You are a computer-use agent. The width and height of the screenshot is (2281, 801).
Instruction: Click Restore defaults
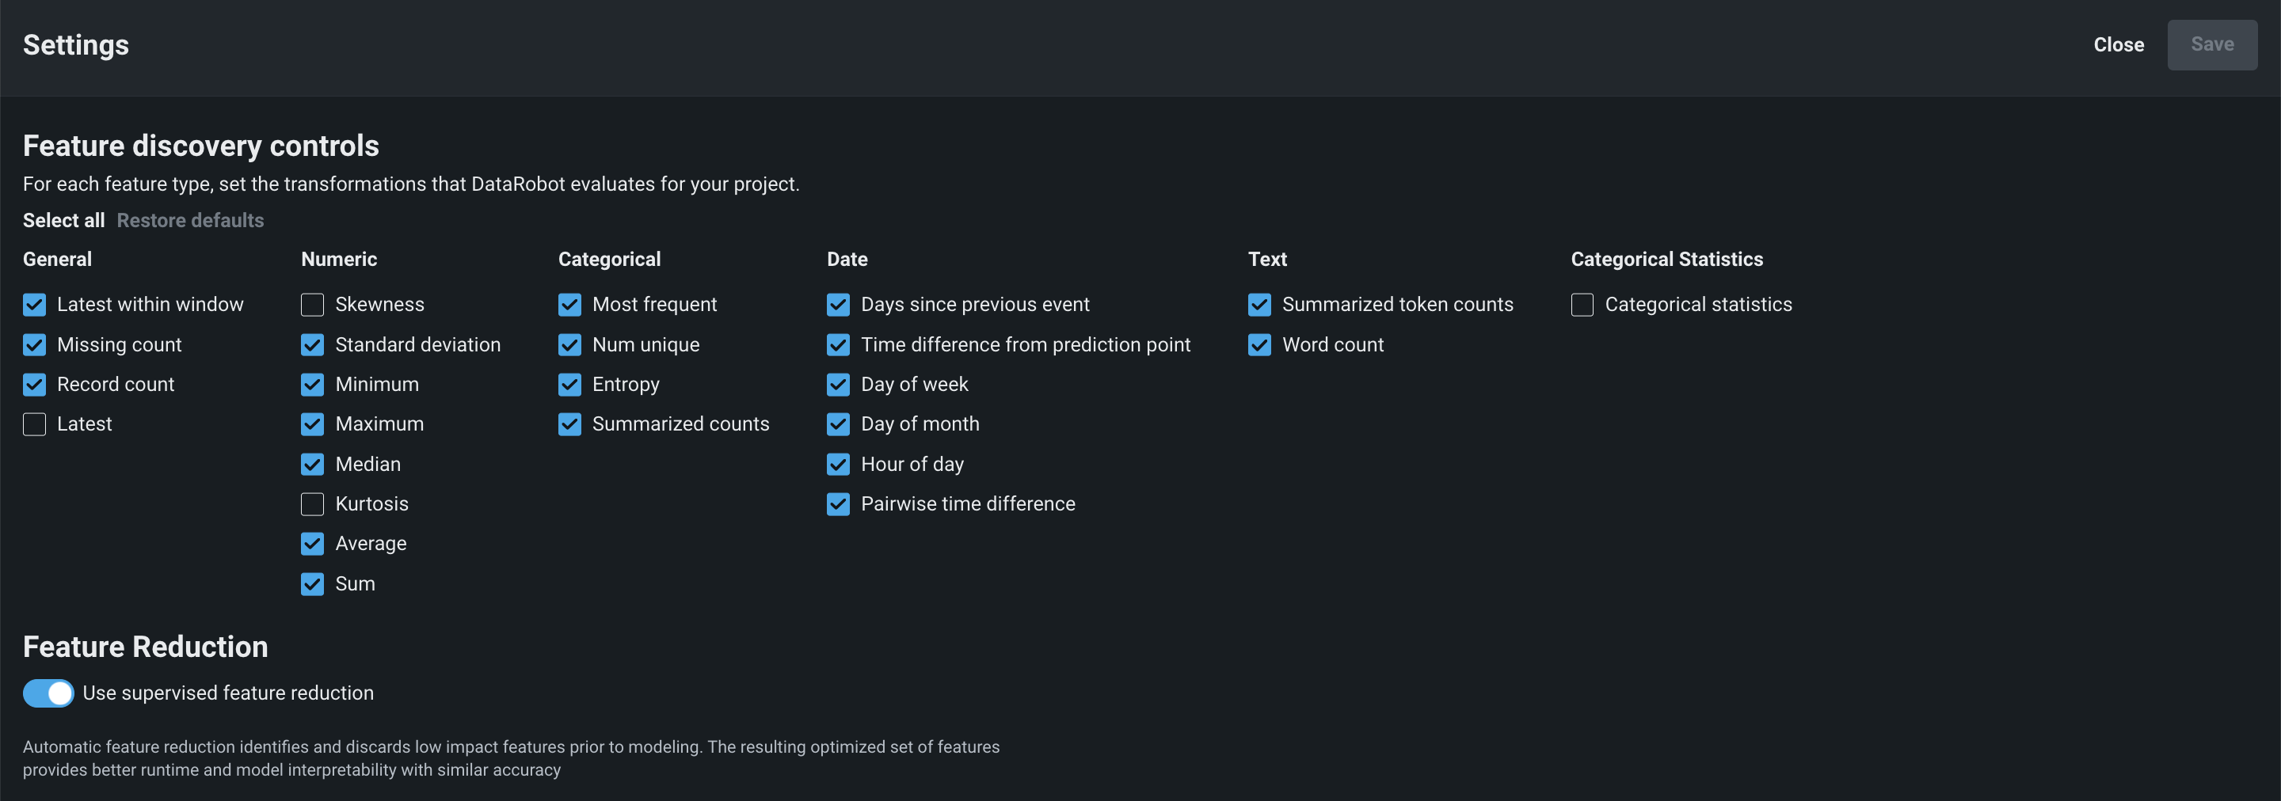coord(190,220)
